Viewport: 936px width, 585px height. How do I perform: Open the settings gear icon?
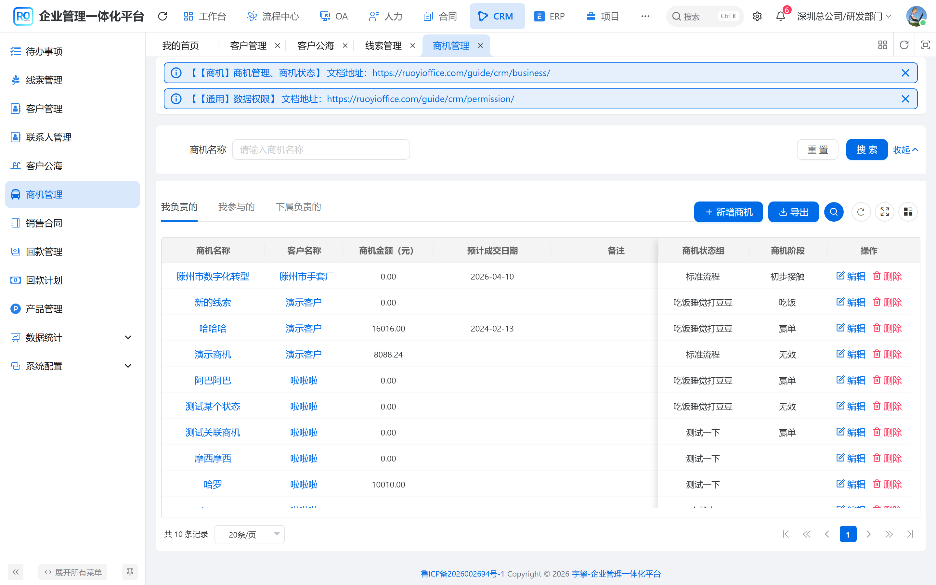pyautogui.click(x=757, y=16)
